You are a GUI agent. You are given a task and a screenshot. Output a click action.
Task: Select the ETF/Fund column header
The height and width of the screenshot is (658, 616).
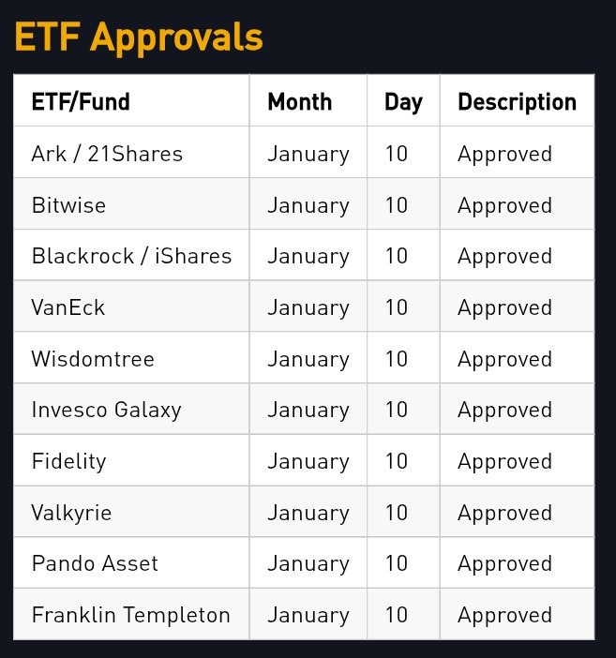point(81,102)
